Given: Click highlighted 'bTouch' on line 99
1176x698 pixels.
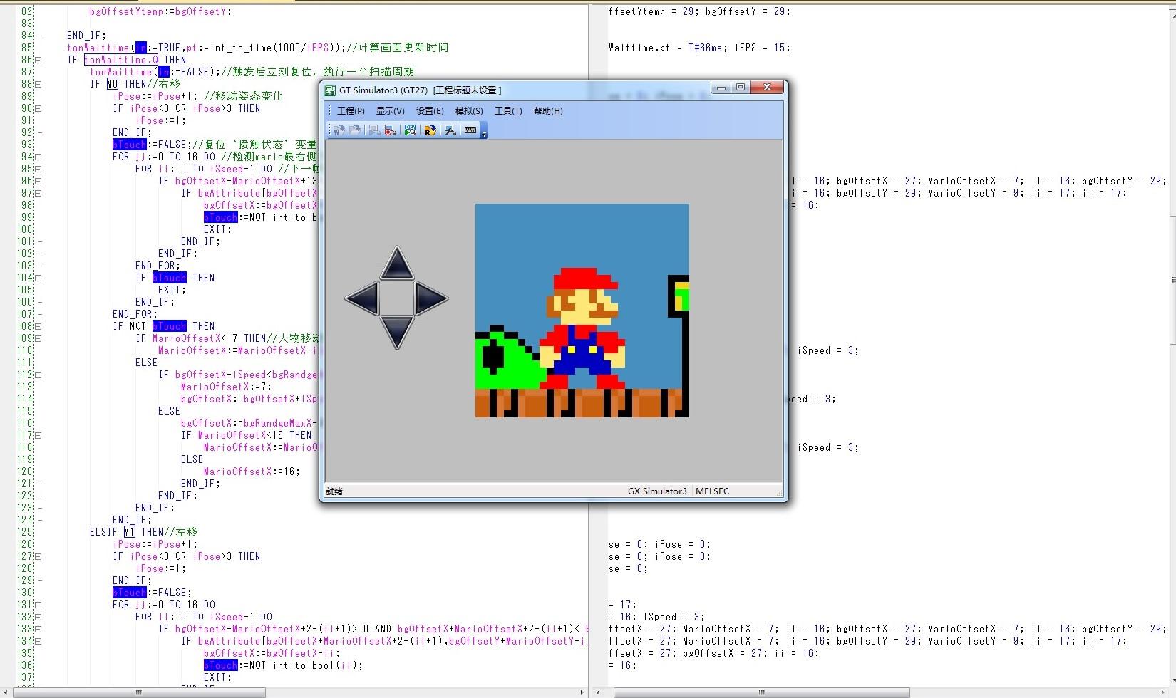Looking at the screenshot, I should click(x=221, y=217).
